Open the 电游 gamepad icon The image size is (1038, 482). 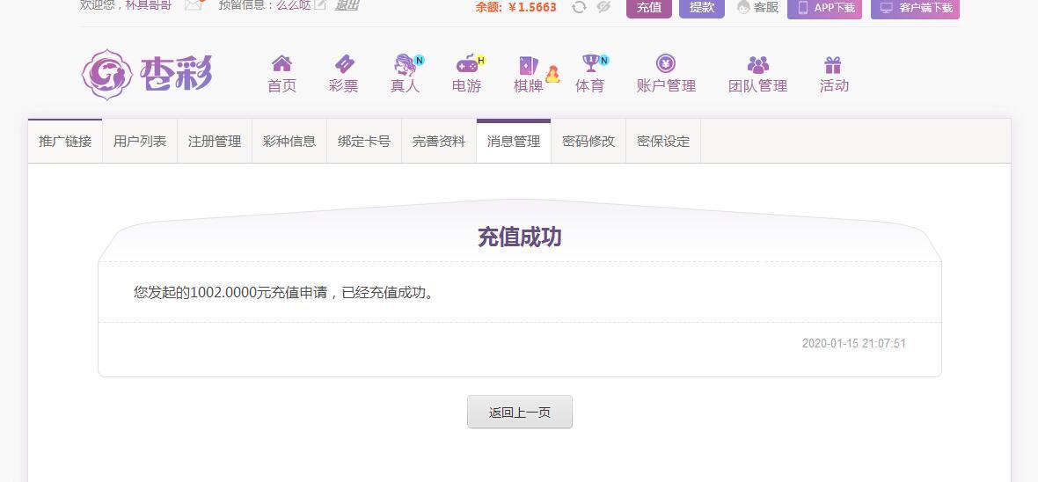[467, 64]
